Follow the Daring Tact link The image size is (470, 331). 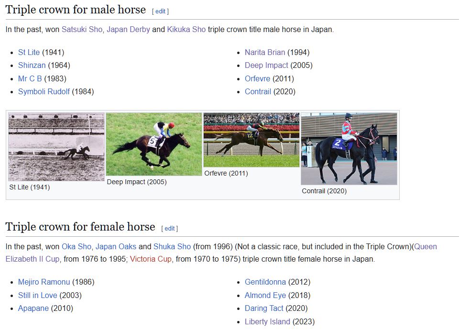coord(264,308)
